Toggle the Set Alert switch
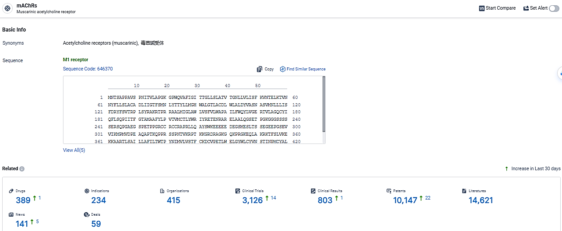This screenshot has height=231, width=562. (554, 8)
